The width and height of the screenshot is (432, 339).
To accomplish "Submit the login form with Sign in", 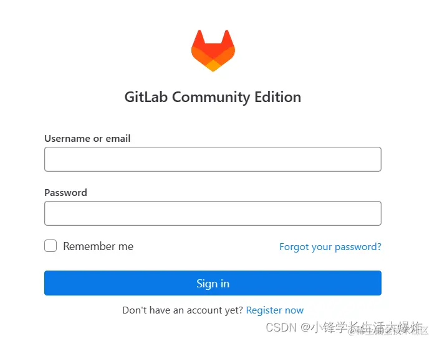I will click(213, 283).
